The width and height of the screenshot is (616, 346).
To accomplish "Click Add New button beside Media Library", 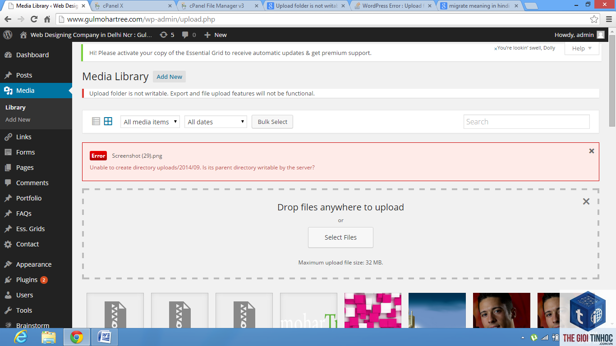I will coord(169,77).
